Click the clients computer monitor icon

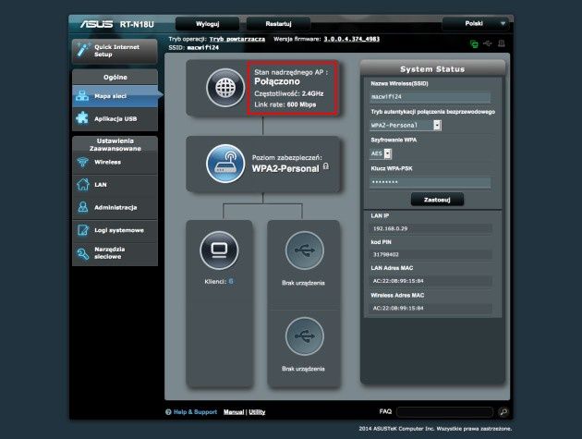pos(219,250)
